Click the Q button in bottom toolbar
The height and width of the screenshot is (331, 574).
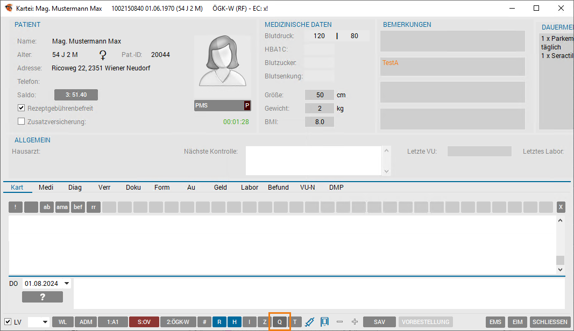point(280,322)
